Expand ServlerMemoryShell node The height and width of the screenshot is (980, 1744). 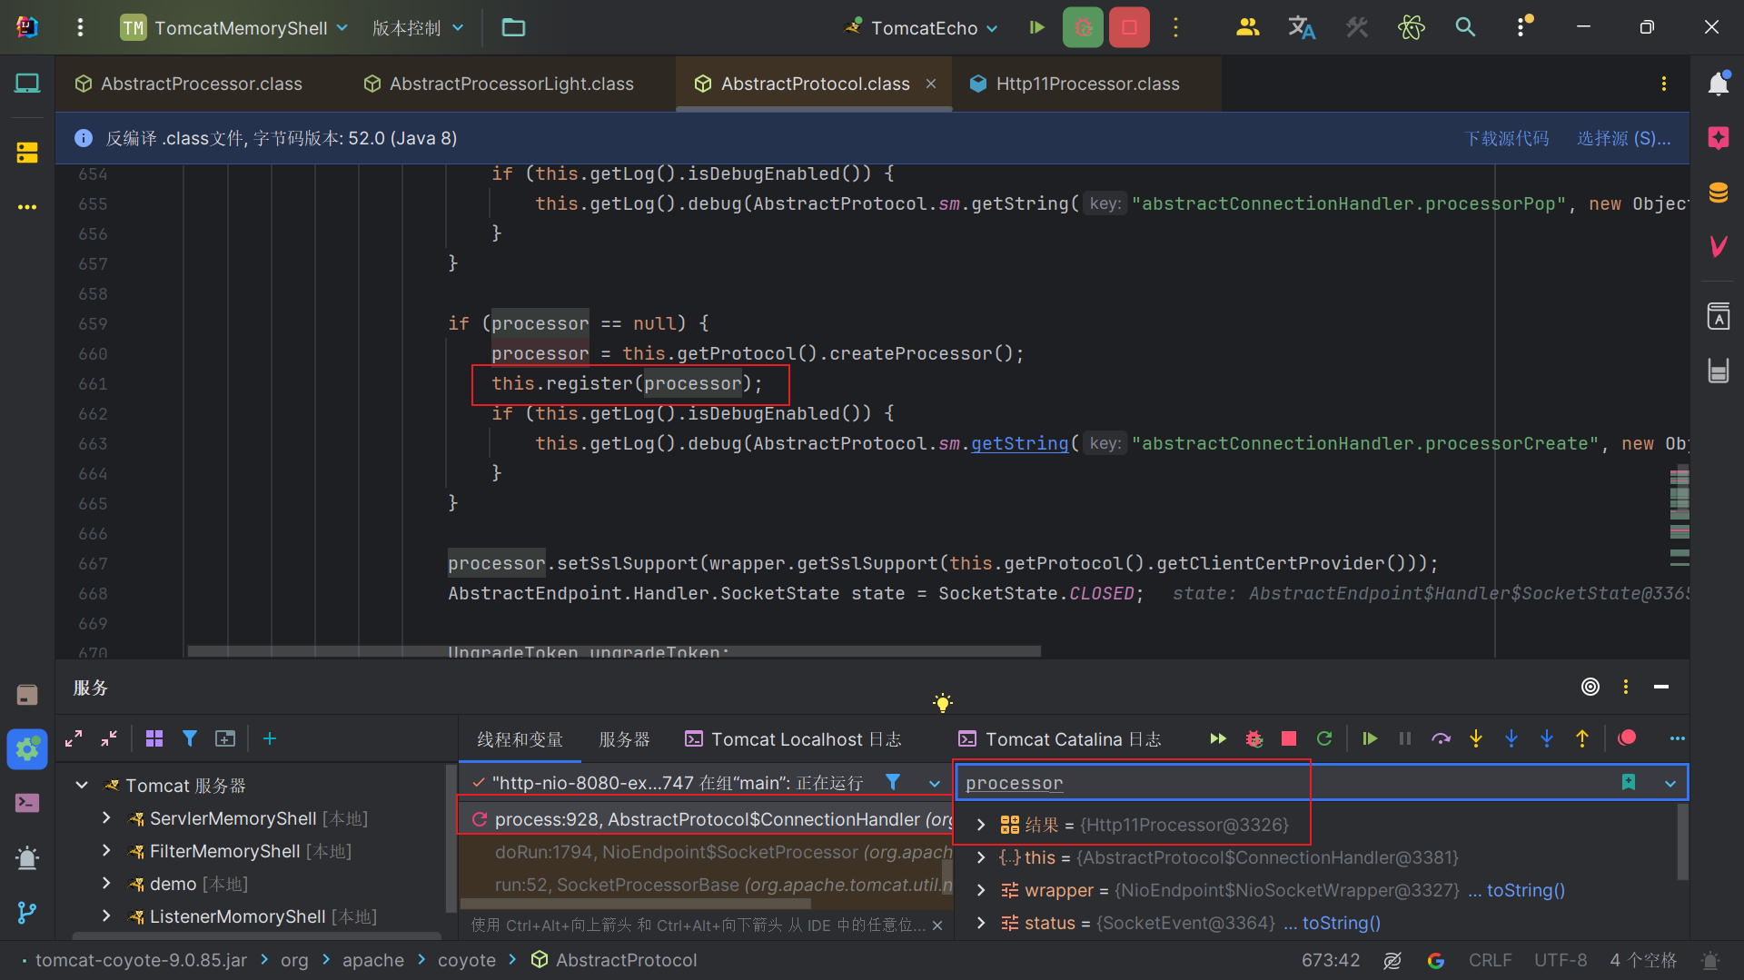[x=106, y=817]
